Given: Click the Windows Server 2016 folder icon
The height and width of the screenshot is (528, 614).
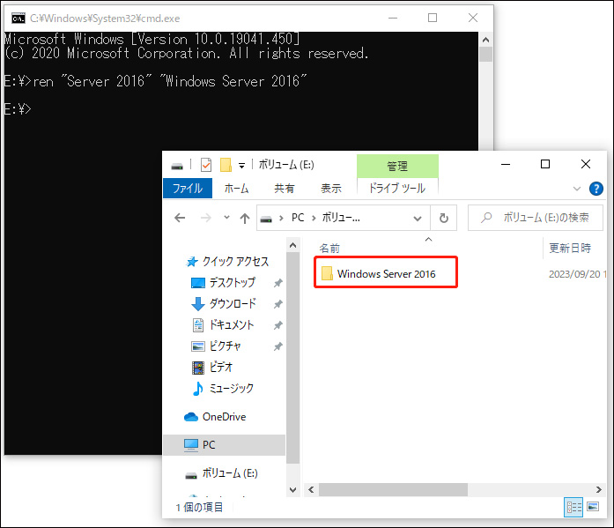Looking at the screenshot, I should point(327,273).
